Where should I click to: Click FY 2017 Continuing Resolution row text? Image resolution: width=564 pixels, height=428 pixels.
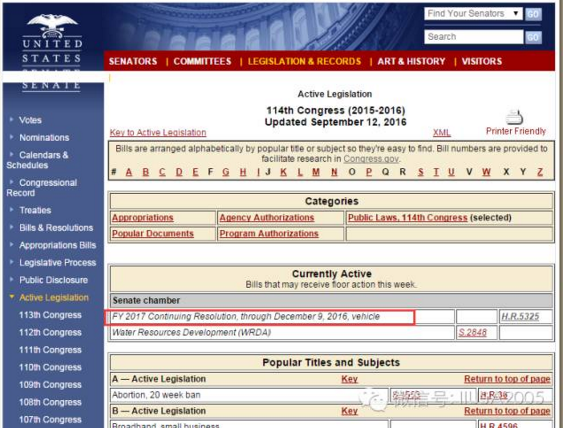point(246,317)
